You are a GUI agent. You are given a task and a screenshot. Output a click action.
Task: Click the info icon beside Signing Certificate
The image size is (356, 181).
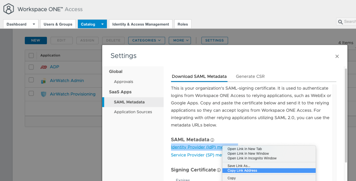(x=219, y=170)
